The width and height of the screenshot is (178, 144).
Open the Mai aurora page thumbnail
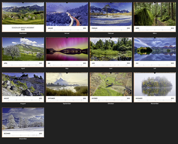point(67,52)
